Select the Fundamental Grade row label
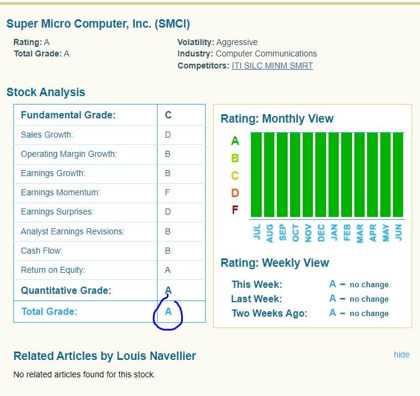420x396 pixels. point(68,115)
